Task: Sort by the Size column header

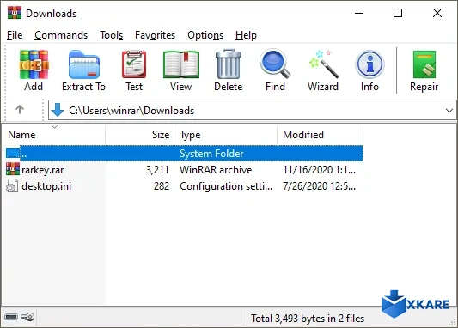Action: (139, 135)
